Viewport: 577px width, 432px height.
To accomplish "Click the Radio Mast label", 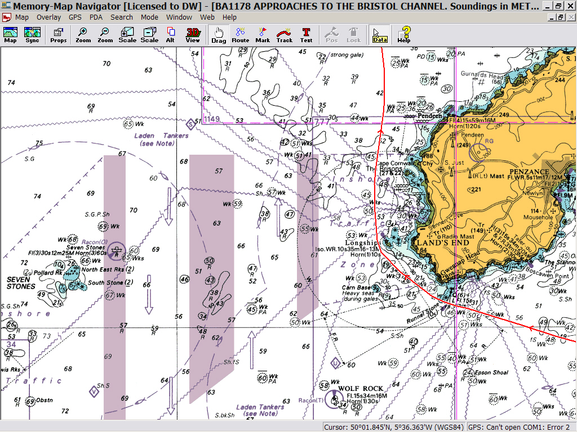I will point(458,236).
